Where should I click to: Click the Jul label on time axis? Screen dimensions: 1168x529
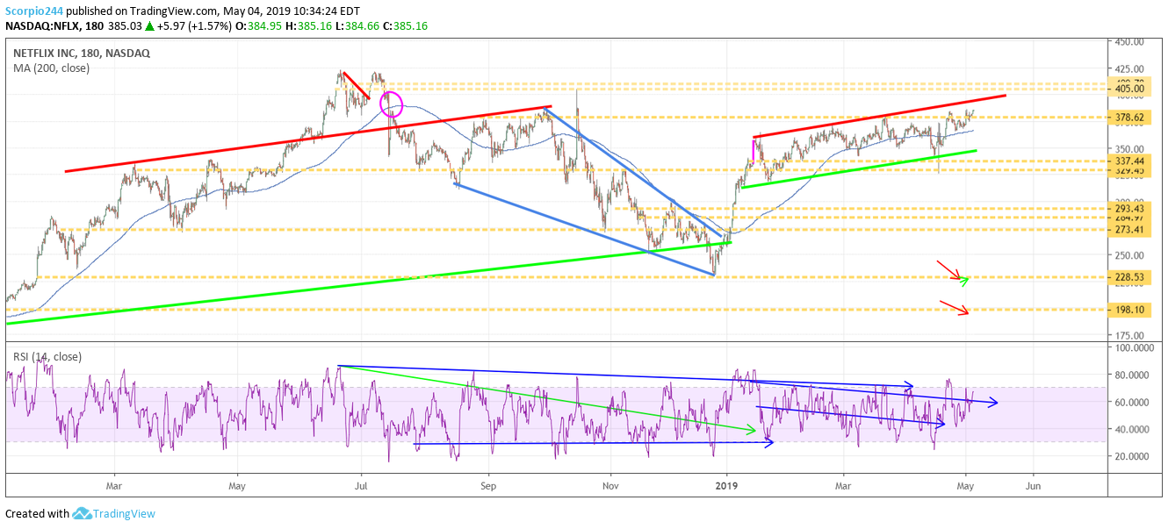pos(362,484)
